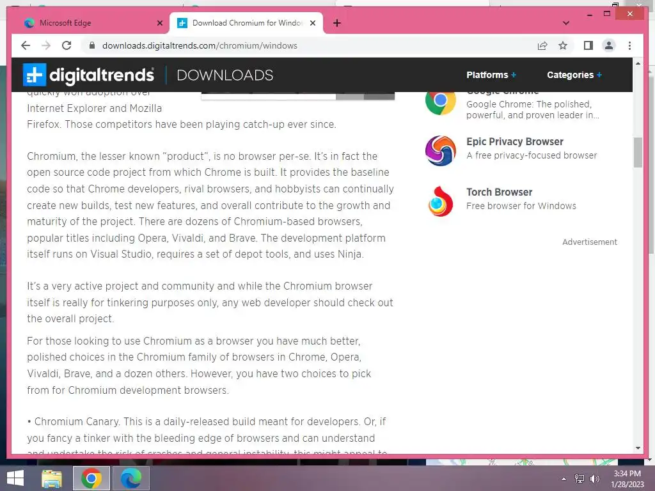The width and height of the screenshot is (655, 491).
Task: Click the forward navigation arrow
Action: click(x=46, y=45)
